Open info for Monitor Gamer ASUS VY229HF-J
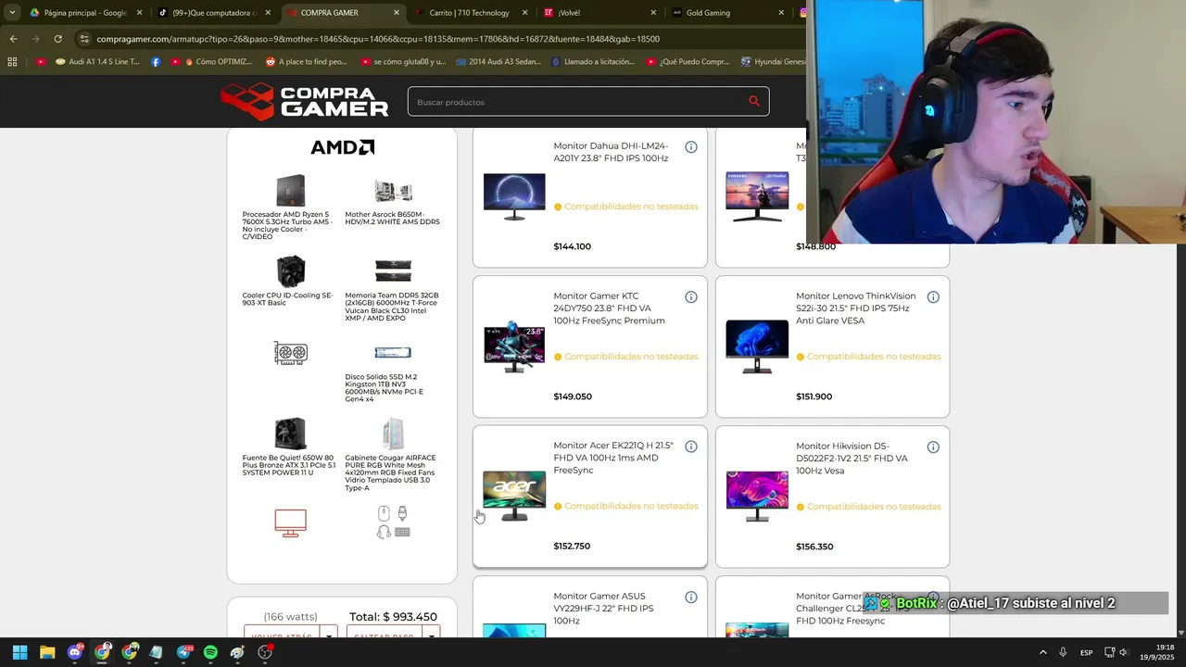This screenshot has width=1186, height=667. [691, 598]
